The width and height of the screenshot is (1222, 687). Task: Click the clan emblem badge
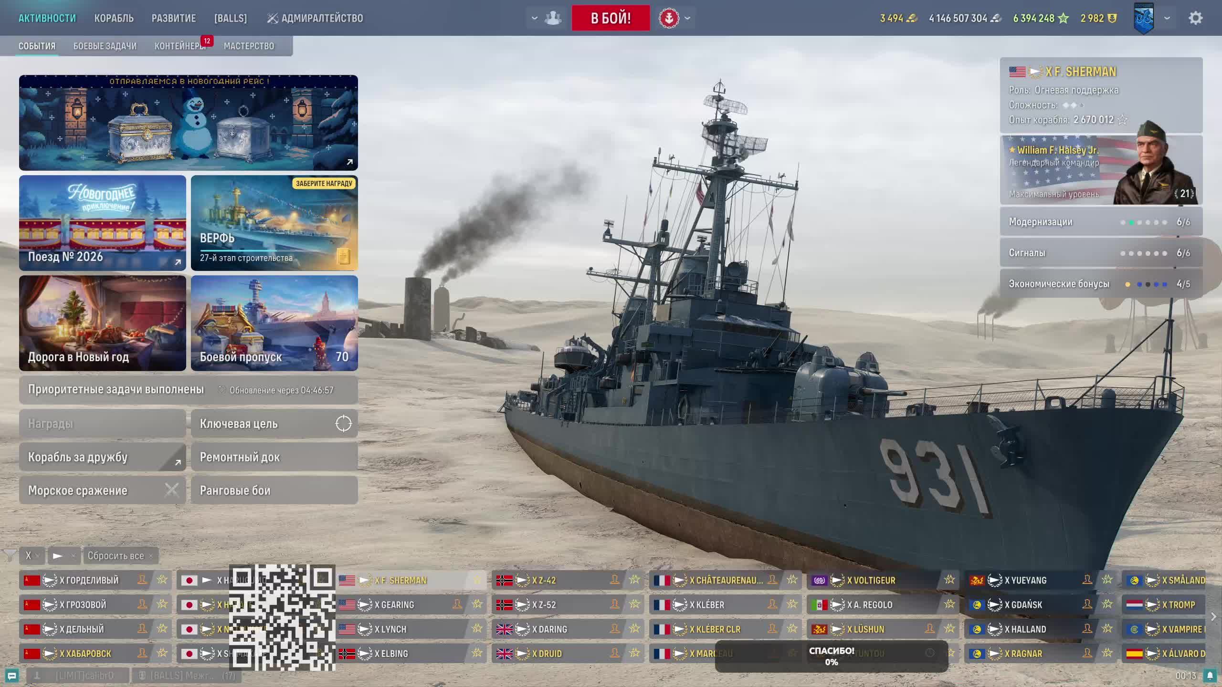point(1144,18)
